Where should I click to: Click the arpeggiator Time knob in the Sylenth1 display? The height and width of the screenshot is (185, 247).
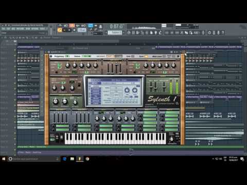[x=127, y=90]
